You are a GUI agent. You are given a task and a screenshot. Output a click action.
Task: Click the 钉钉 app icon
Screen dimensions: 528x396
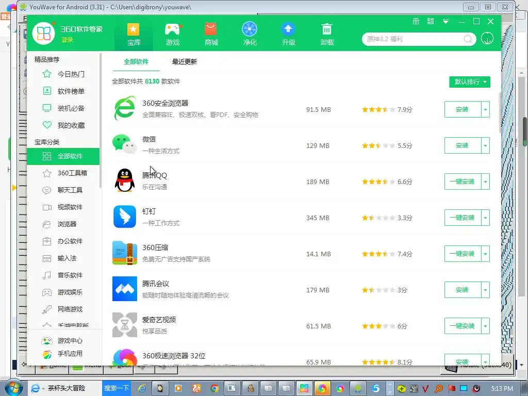(x=125, y=217)
